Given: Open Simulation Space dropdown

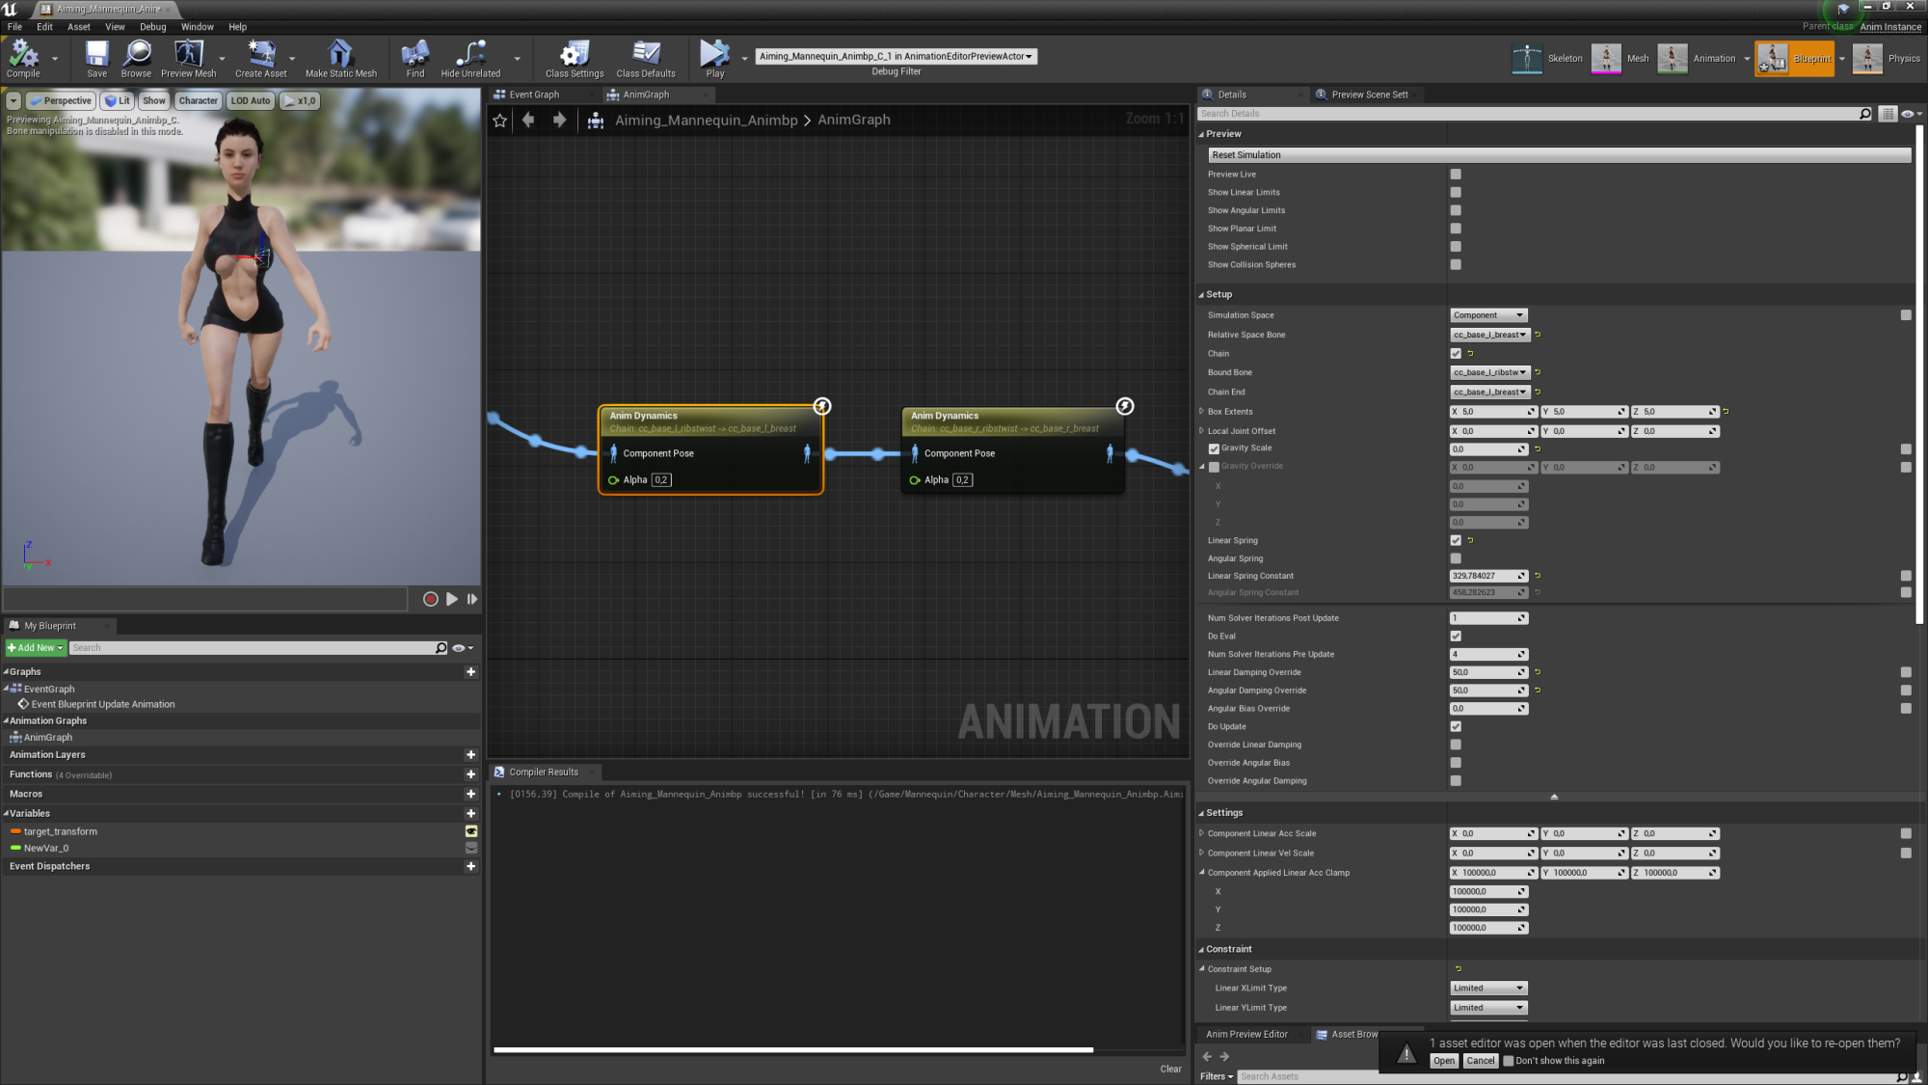Looking at the screenshot, I should pos(1488,315).
